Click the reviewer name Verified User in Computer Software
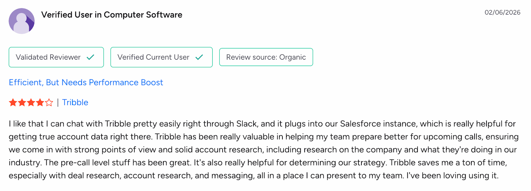The image size is (531, 191). 112,15
